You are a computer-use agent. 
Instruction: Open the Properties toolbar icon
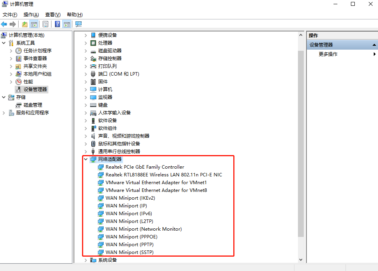coord(46,24)
